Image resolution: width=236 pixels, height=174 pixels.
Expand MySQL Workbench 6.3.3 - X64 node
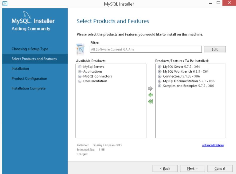pos(160,71)
